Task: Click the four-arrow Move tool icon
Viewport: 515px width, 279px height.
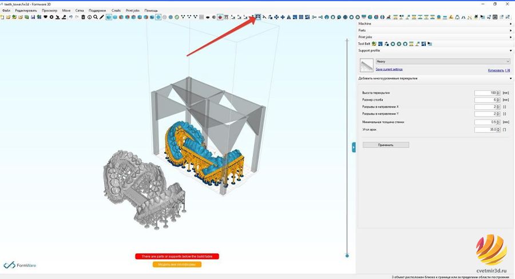Action: [x=276, y=17]
